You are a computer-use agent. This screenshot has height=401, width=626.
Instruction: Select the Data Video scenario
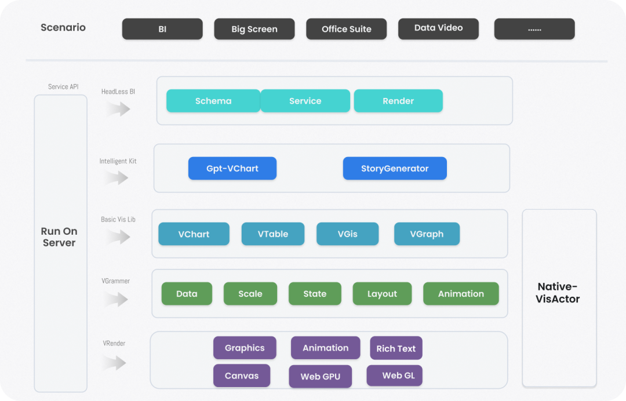pos(438,28)
